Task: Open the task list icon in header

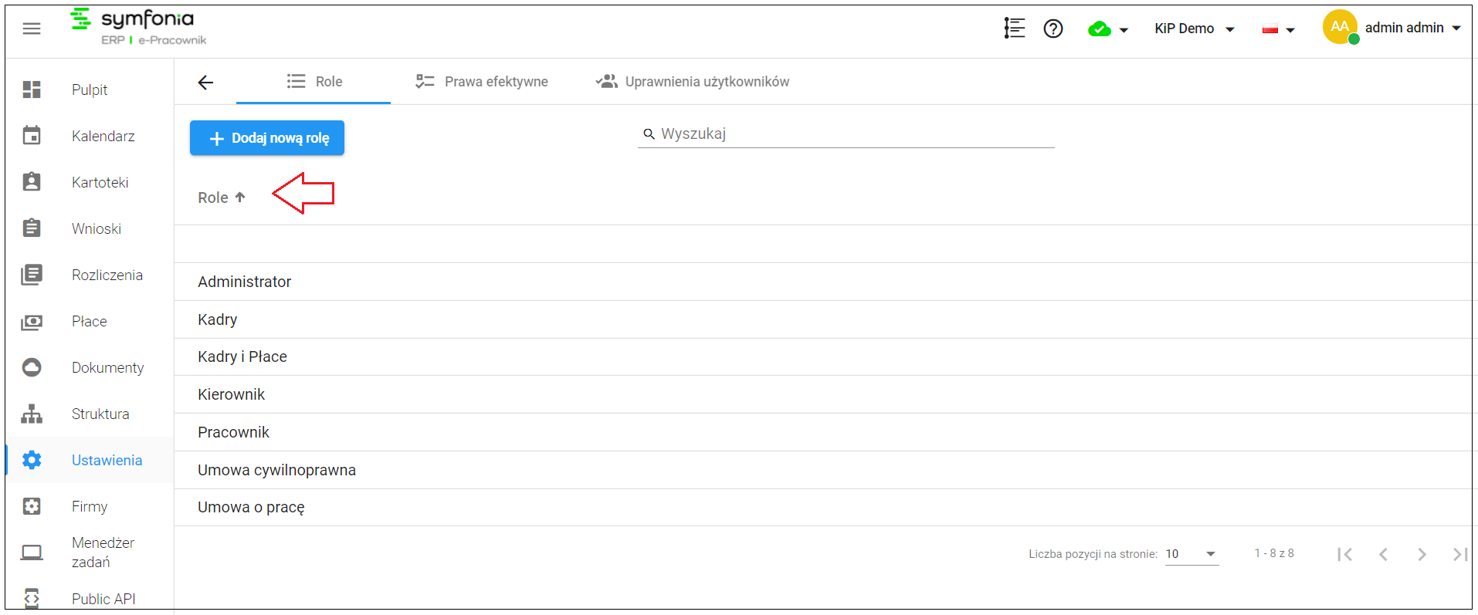Action: tap(1015, 29)
